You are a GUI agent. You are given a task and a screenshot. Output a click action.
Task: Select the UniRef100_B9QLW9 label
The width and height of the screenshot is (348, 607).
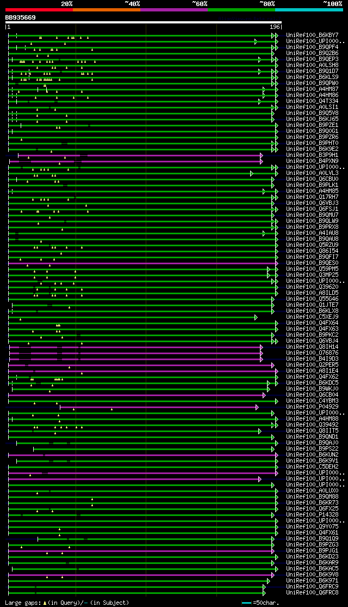[313, 221]
